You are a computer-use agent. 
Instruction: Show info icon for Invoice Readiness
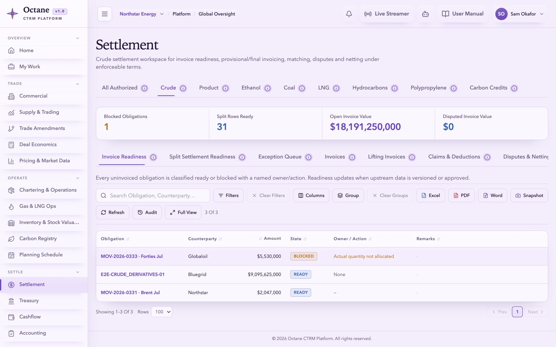pyautogui.click(x=153, y=157)
